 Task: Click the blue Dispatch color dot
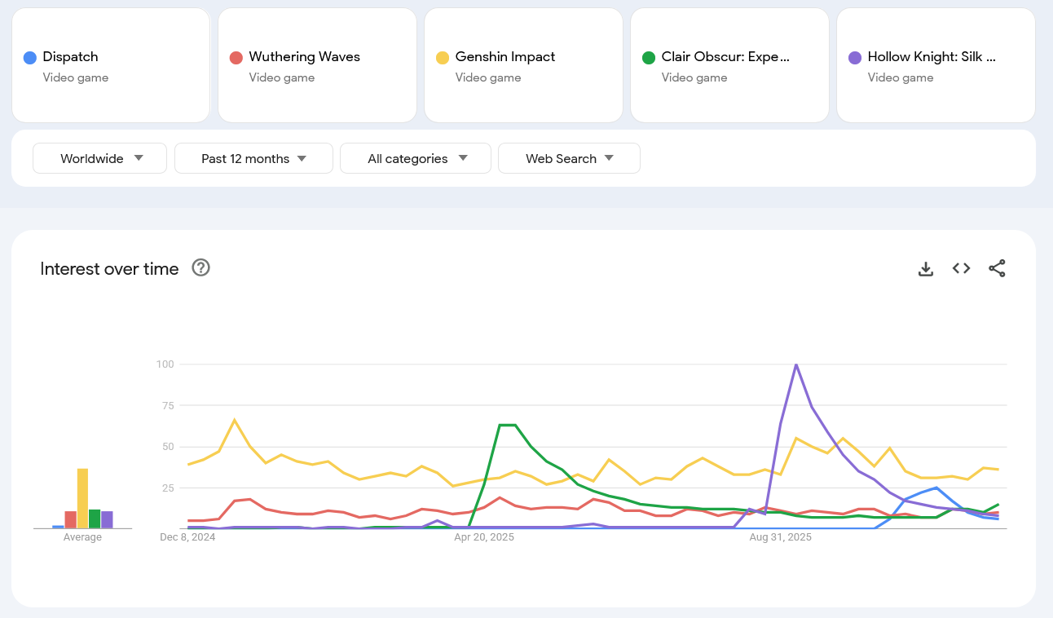[x=30, y=58]
